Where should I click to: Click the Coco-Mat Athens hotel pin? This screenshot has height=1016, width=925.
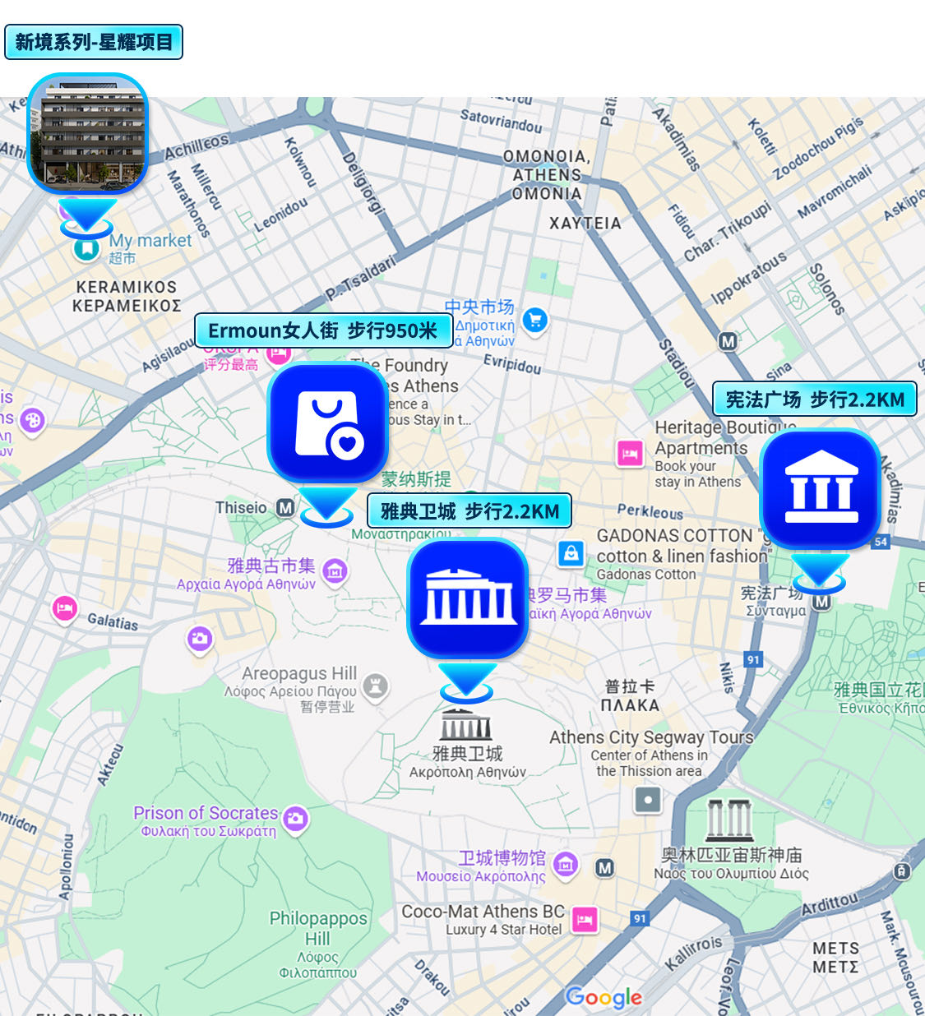(585, 919)
